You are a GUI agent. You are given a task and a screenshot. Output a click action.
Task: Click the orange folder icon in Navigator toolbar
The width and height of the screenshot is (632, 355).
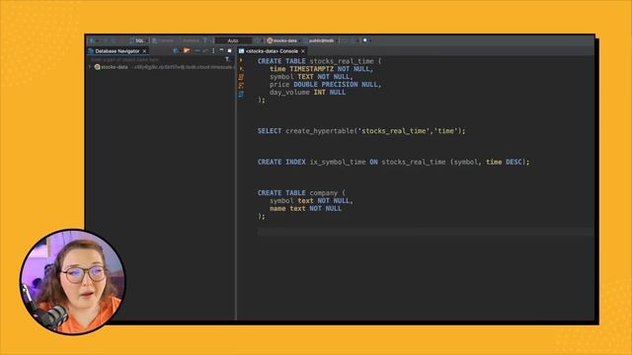[187, 50]
